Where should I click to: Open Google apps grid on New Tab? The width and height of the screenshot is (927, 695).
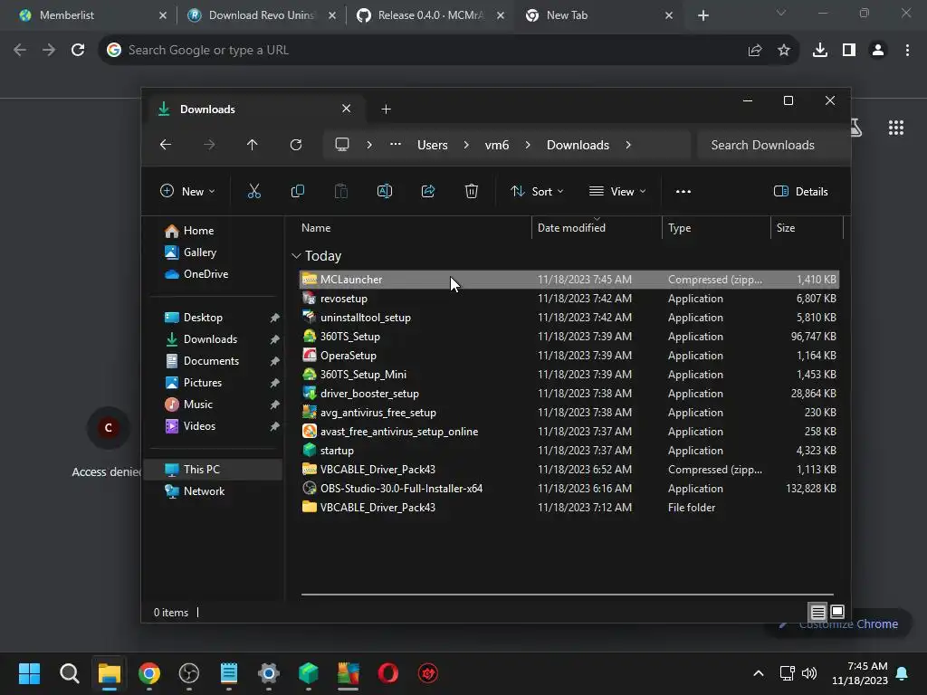(896, 127)
